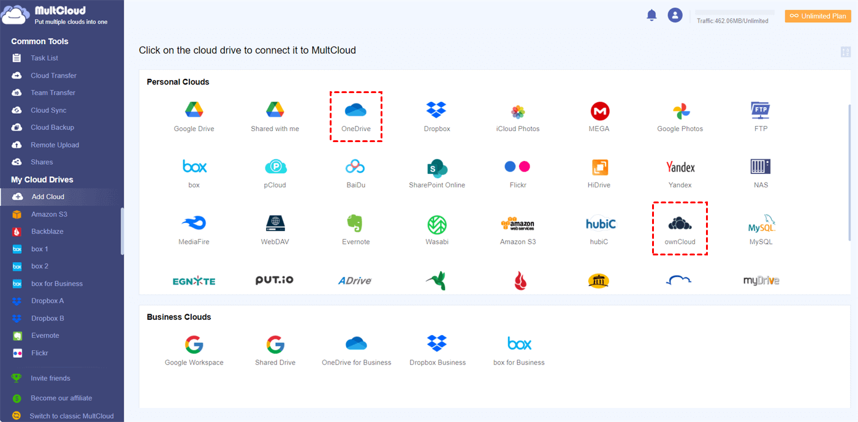Add Google Photos to MultCloud
858x422 pixels.
[680, 117]
